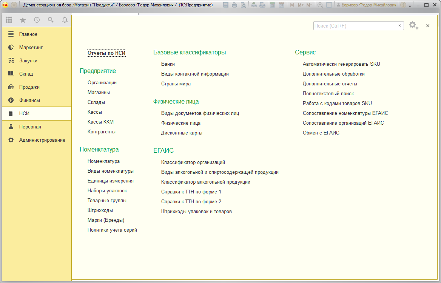Click the M+ memory add button

(x=301, y=5)
